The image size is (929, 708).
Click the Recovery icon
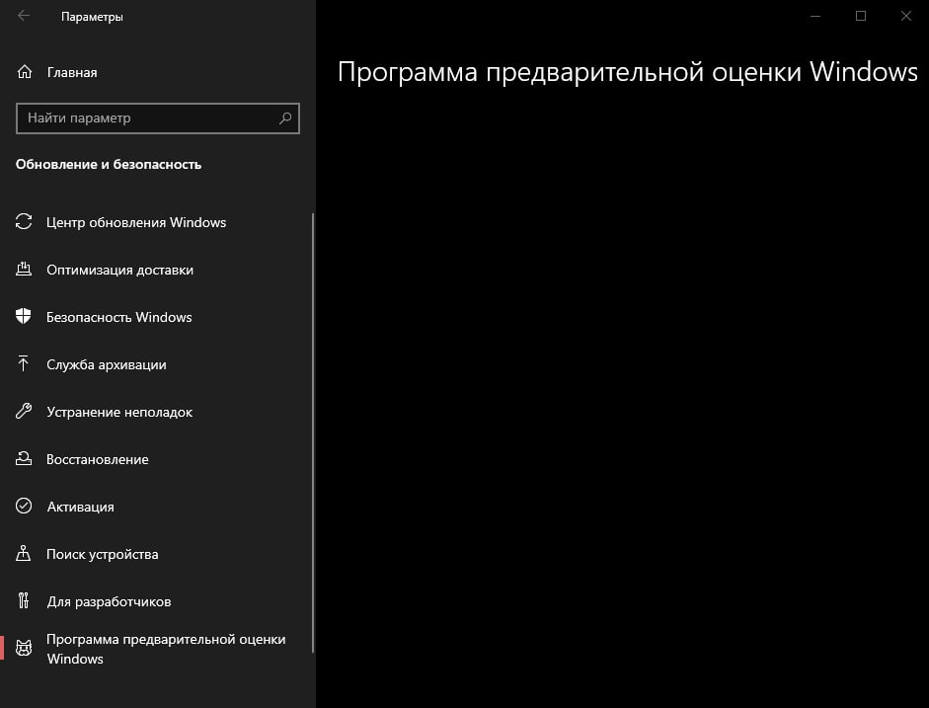pos(24,458)
